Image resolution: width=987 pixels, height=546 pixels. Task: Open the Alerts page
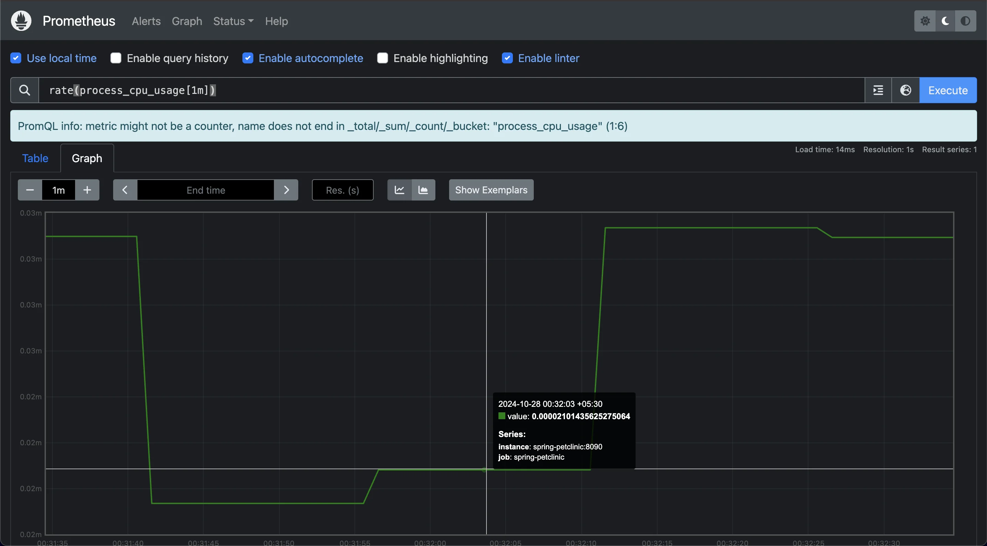point(146,21)
